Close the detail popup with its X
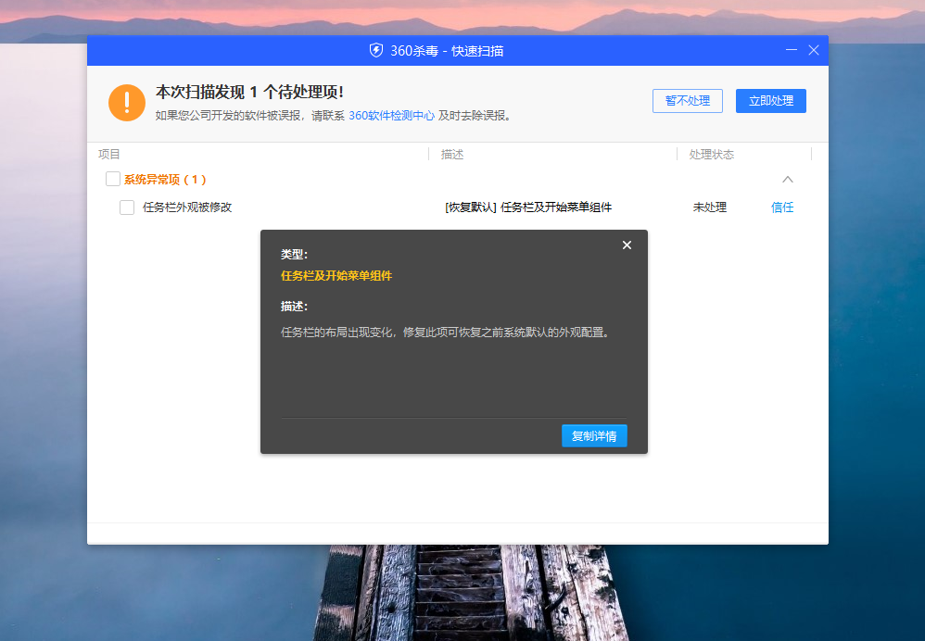This screenshot has width=925, height=641. [627, 245]
